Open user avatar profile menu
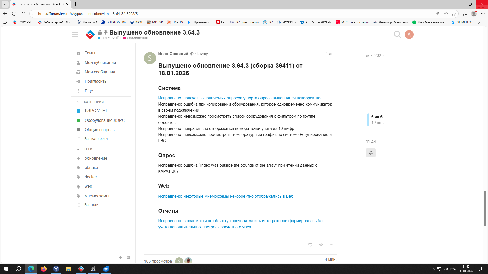488x274 pixels. coord(409,35)
